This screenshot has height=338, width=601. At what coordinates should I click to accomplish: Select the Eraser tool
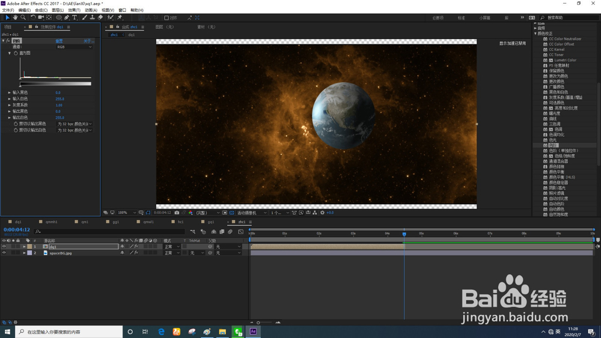[x=100, y=17]
